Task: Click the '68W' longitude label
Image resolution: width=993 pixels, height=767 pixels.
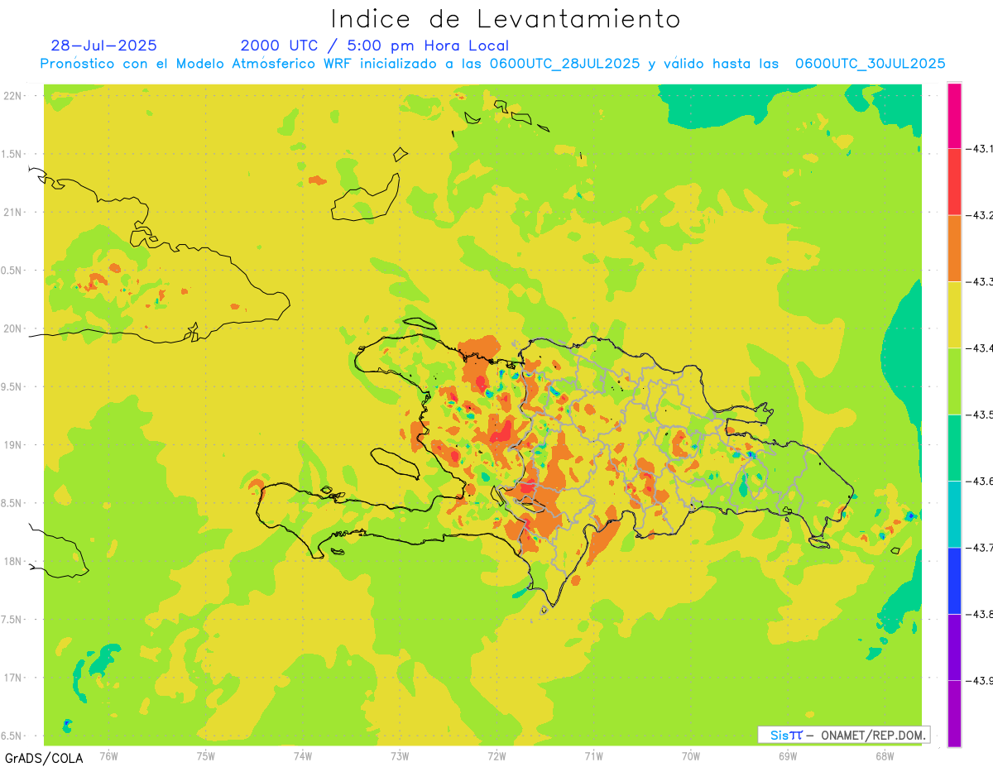Action: point(885,756)
